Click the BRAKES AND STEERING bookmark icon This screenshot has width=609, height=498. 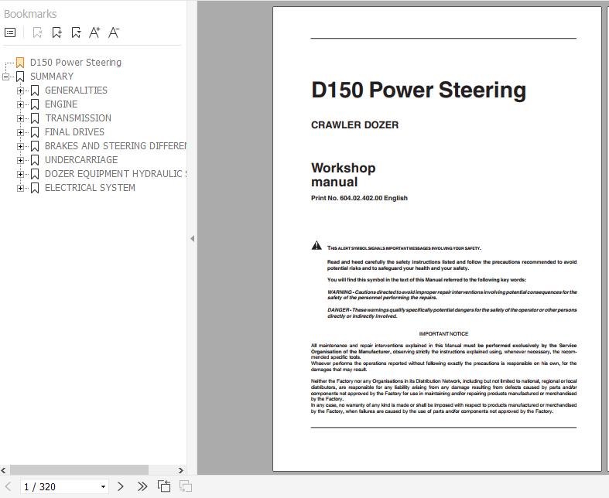click(35, 146)
